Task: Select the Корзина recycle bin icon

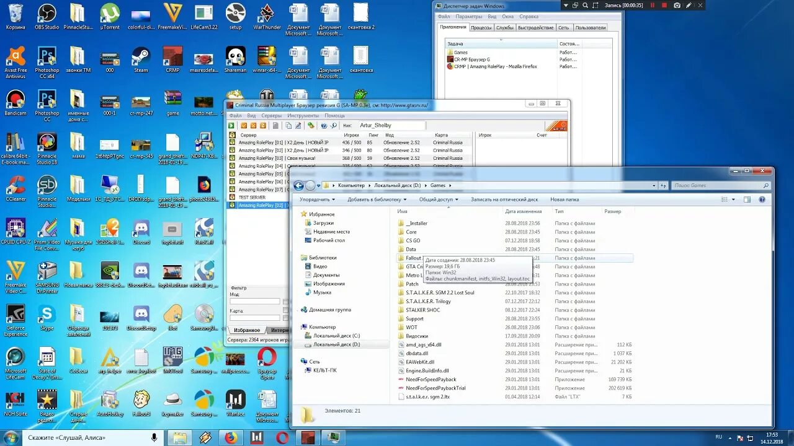Action: [16, 17]
